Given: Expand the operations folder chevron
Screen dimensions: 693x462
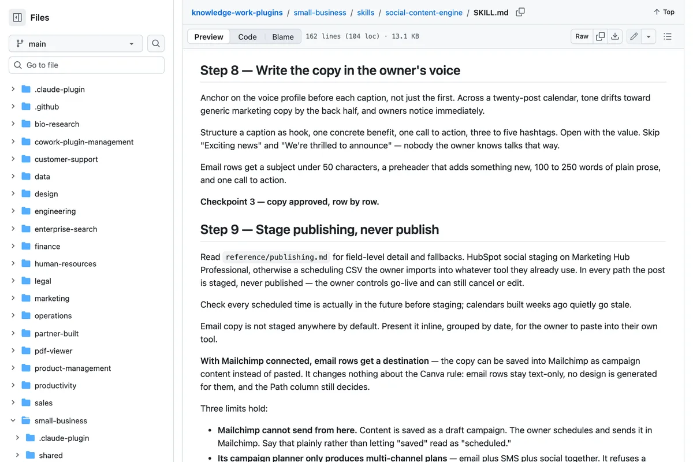Looking at the screenshot, I should click(13, 316).
